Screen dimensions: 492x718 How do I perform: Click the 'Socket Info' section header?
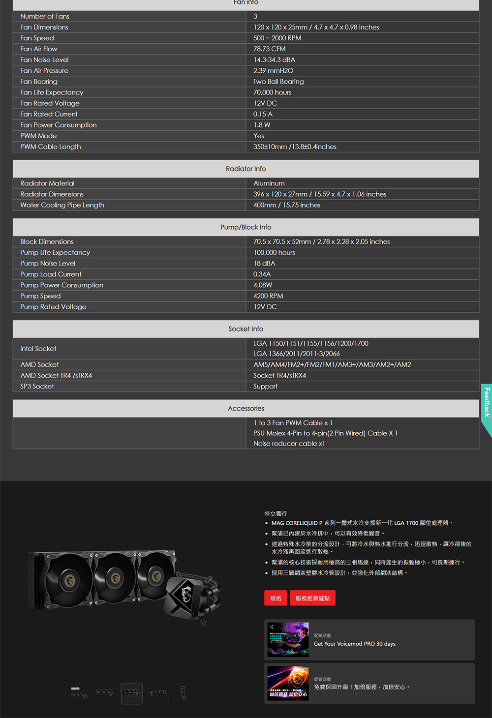click(x=246, y=329)
